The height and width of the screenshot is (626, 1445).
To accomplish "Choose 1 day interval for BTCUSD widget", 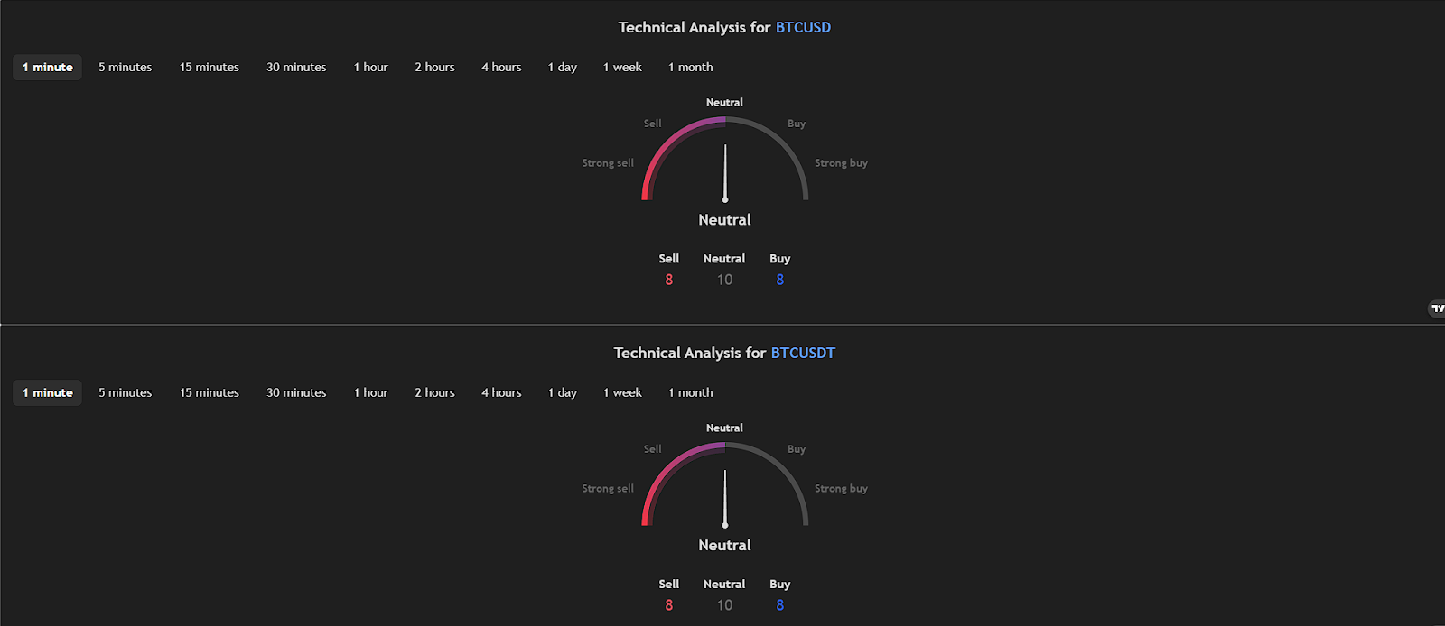I will (562, 68).
